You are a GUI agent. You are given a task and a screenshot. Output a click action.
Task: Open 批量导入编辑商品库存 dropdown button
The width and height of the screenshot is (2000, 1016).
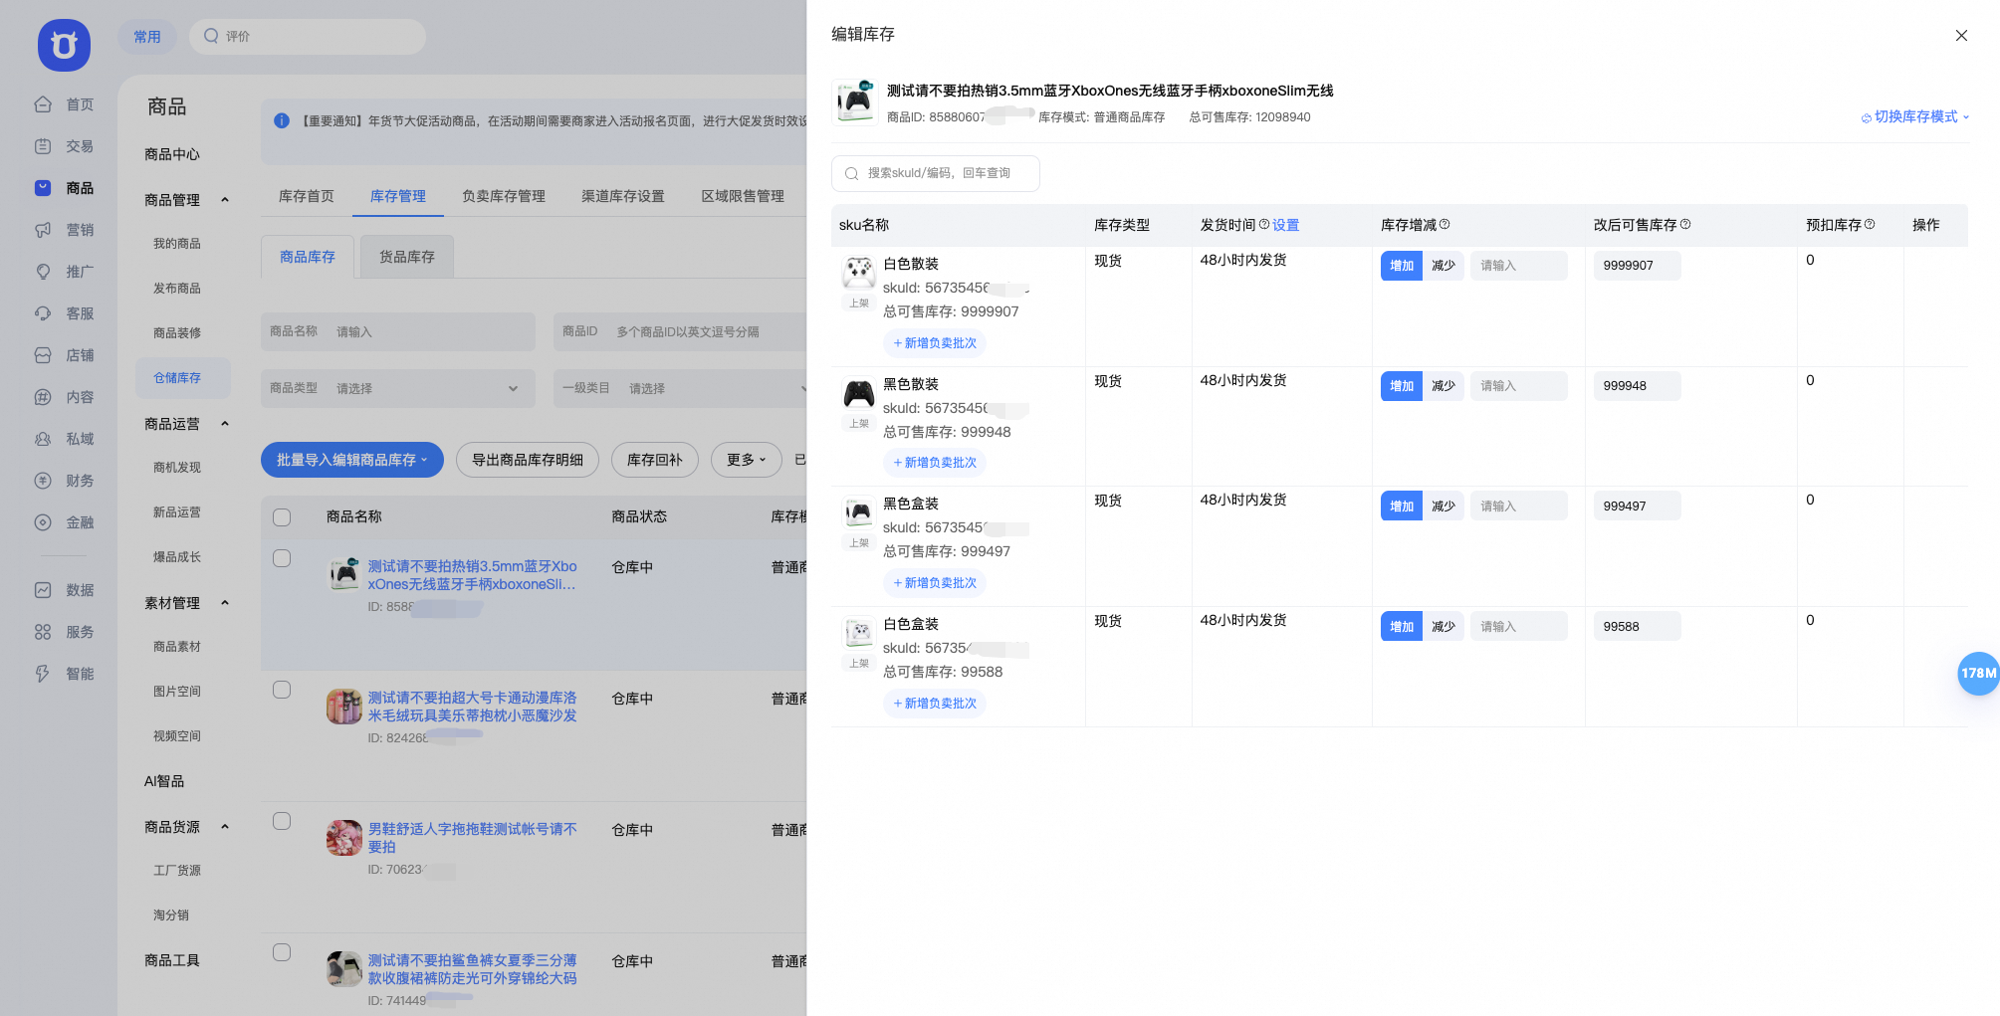(x=352, y=460)
